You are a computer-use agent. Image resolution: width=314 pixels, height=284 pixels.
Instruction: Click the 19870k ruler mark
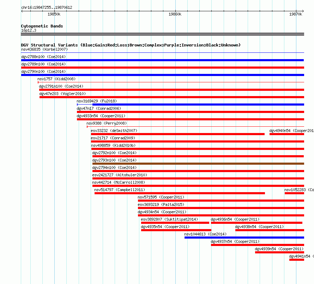point(296,14)
